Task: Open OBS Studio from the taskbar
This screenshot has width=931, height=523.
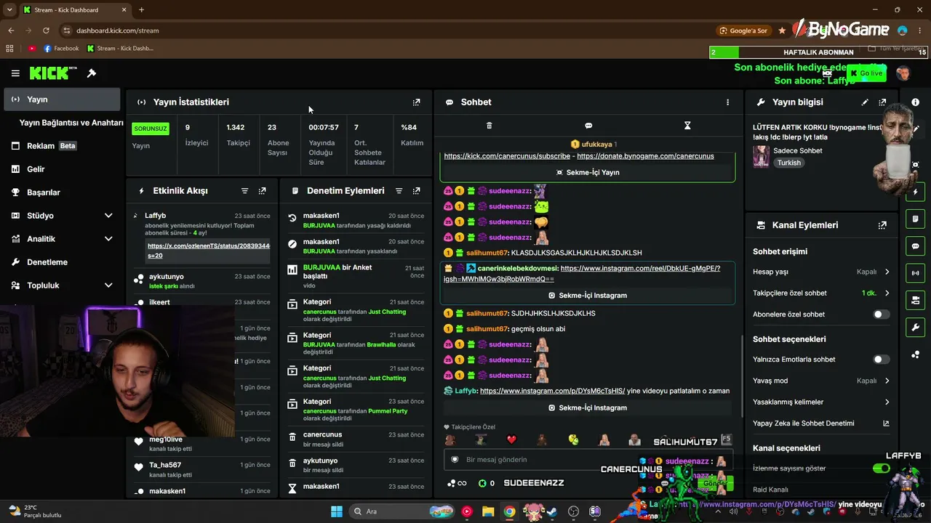Action: tap(574, 511)
